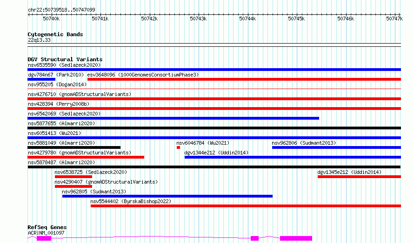Screen dimensions: 414x243
Task: Open the ACR|NM_001097 gene label
Action: click(46, 233)
